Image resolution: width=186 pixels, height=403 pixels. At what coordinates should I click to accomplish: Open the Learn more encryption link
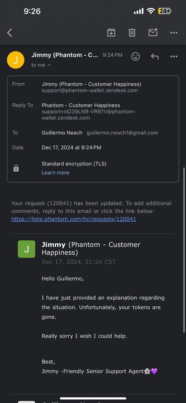[x=55, y=173]
